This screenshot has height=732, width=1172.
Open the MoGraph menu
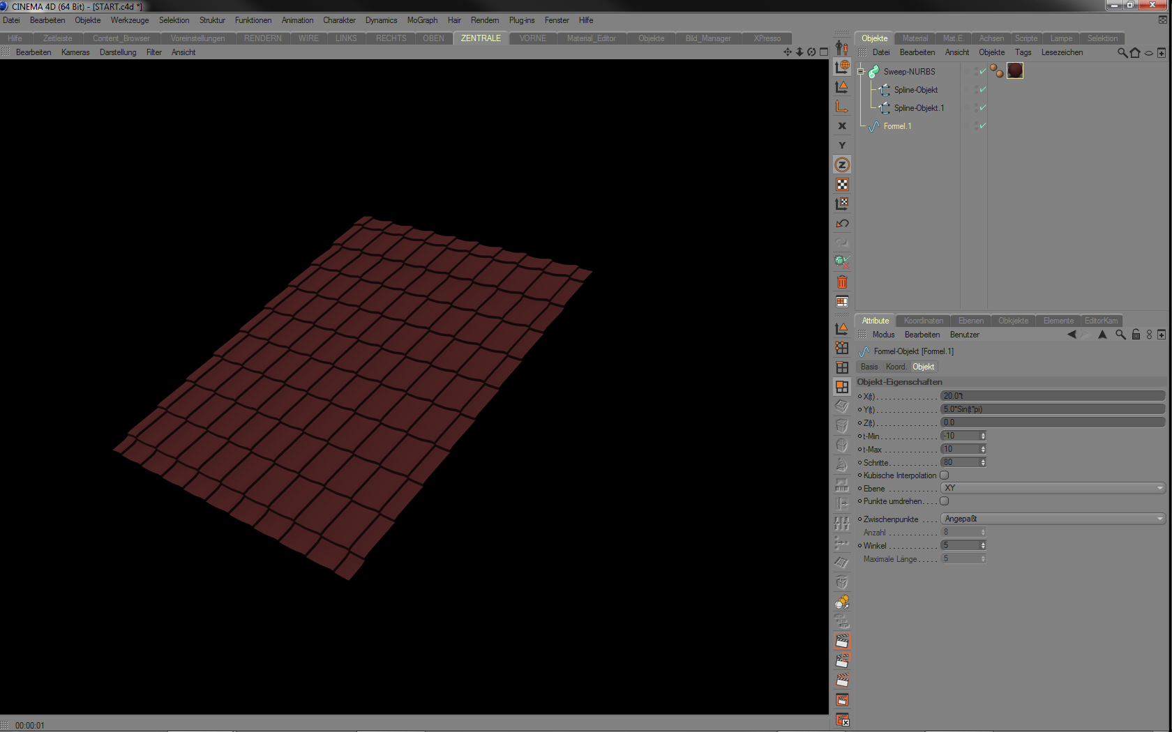422,20
